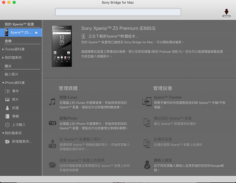Click the 事件 events icon
The width and height of the screenshot is (236, 183).
point(7,91)
